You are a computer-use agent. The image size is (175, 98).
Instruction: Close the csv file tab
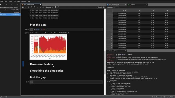146,5
